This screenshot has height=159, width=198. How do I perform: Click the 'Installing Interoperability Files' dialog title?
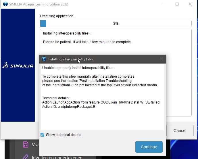tap(70, 59)
